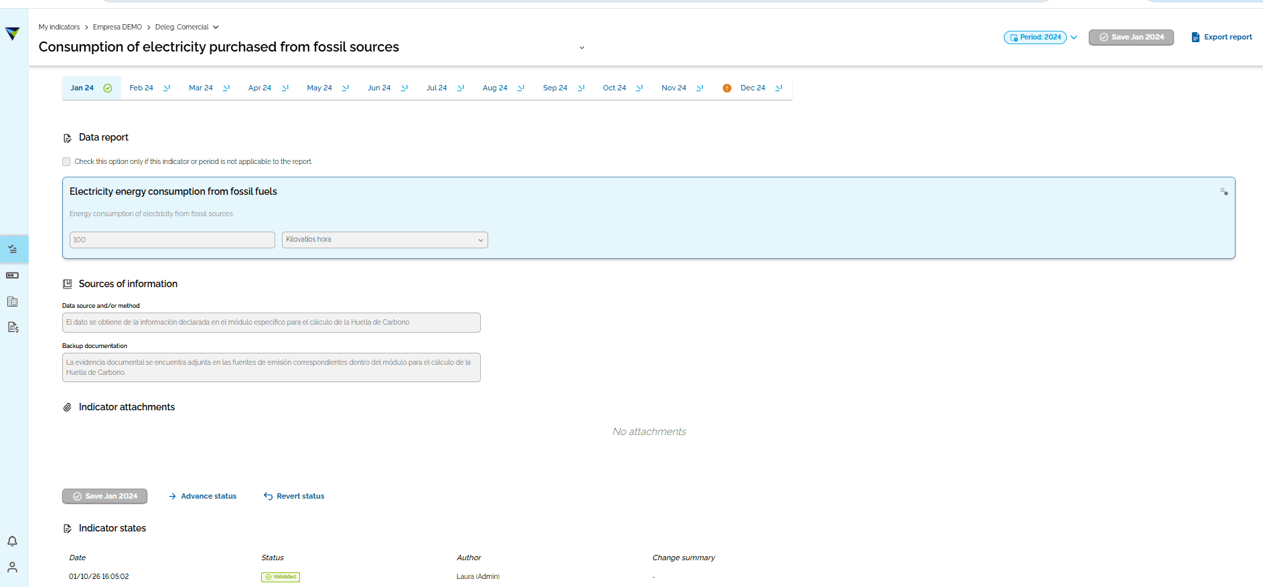1263x587 pixels.
Task: Go to My indicators breadcrumb
Action: point(59,27)
